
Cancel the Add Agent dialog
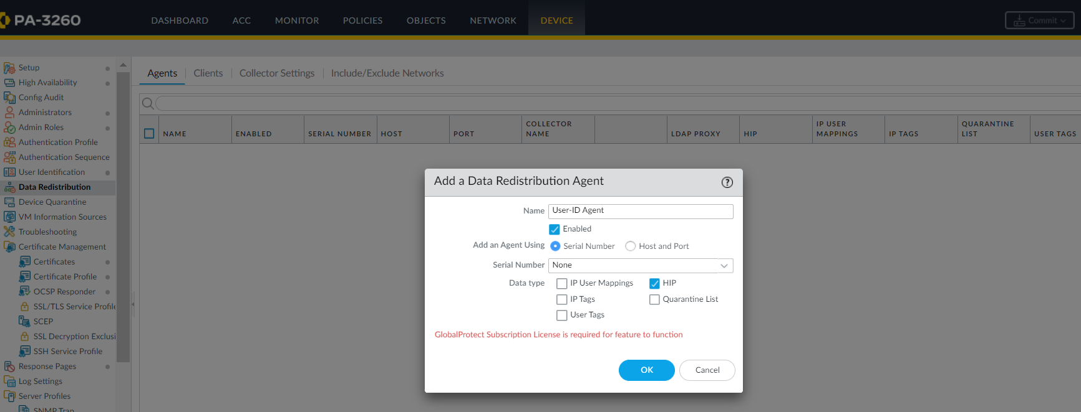click(707, 370)
